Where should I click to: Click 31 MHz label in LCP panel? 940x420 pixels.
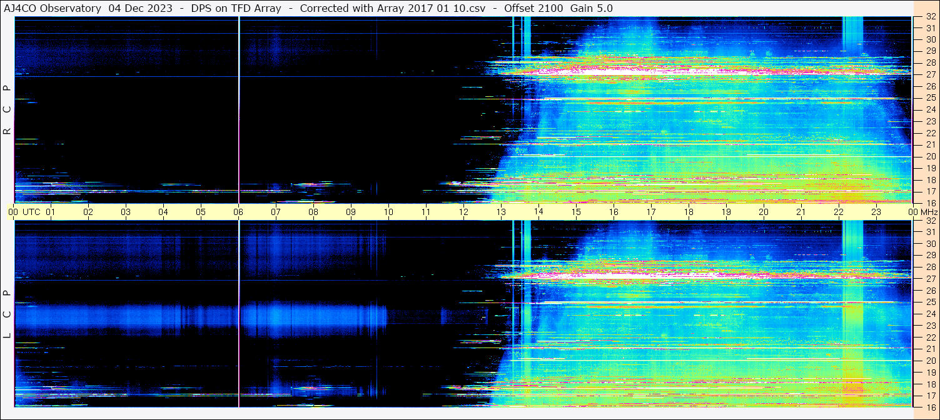point(930,232)
